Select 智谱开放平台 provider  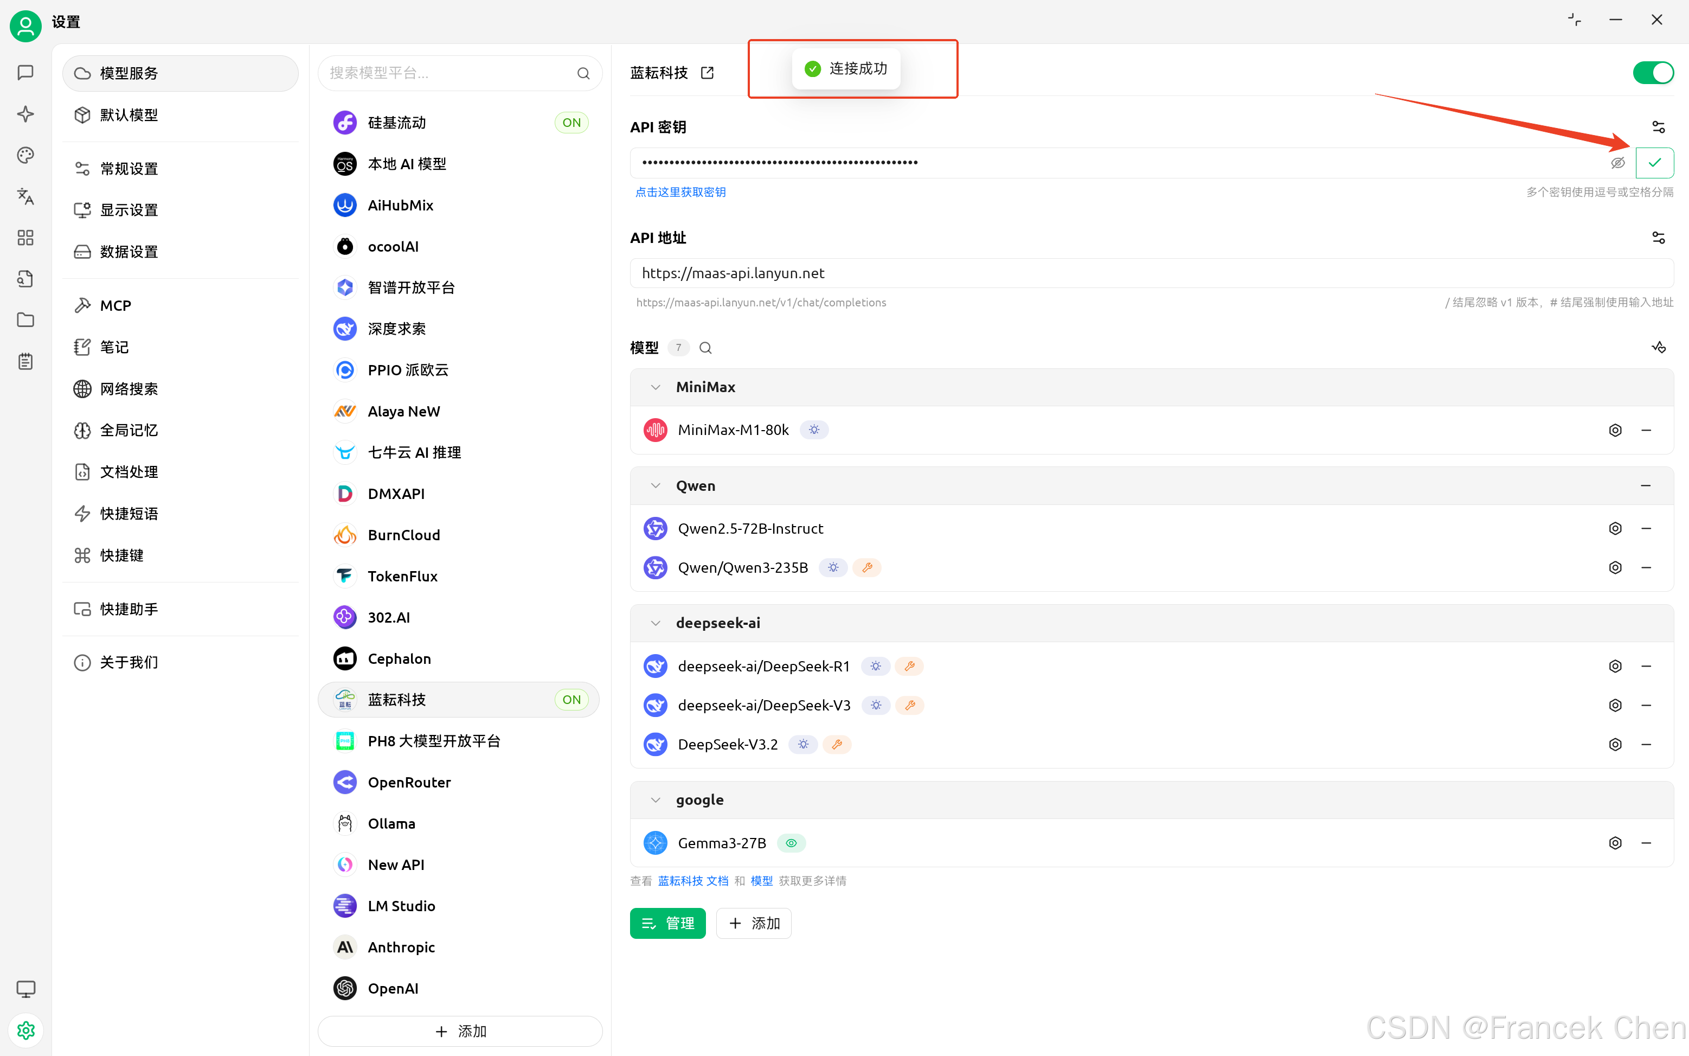[x=459, y=288]
